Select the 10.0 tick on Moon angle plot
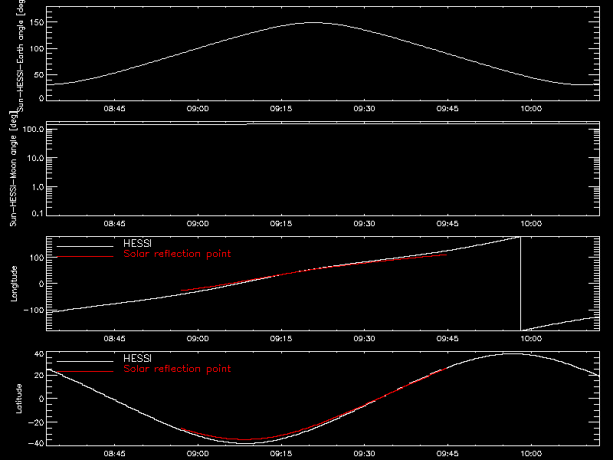613x460 pixels. tap(35, 158)
